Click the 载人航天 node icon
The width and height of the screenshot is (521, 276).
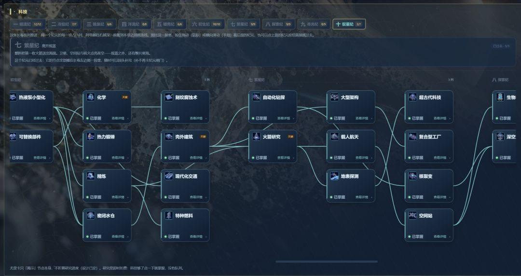335,137
